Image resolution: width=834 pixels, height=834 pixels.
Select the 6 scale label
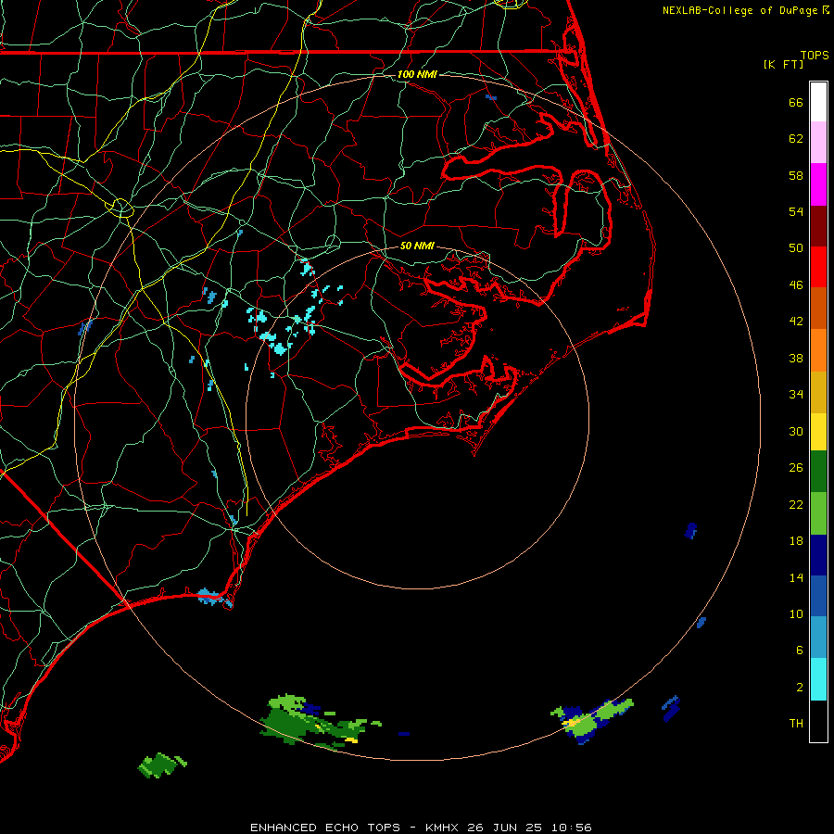tap(800, 651)
